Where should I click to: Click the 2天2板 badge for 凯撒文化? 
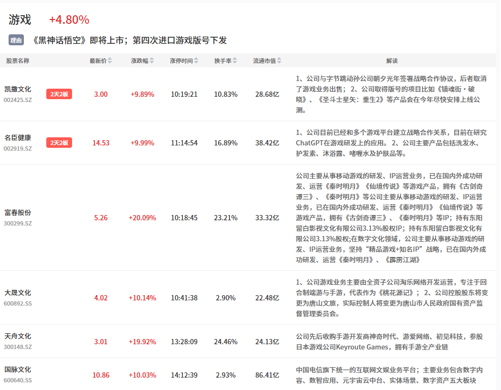click(59, 94)
